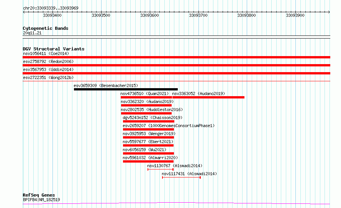Click the thin bracket glyph under nsv1117431
Image resolution: width=341 pixels, height=208 pixels.
pos(181,177)
